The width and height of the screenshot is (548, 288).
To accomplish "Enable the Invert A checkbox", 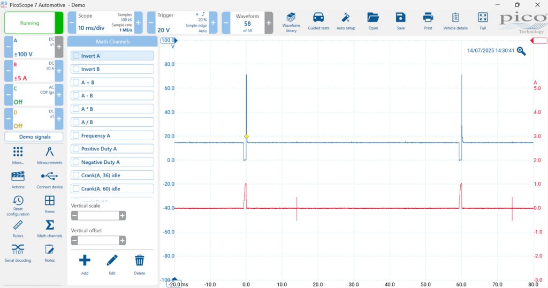I will [x=76, y=56].
